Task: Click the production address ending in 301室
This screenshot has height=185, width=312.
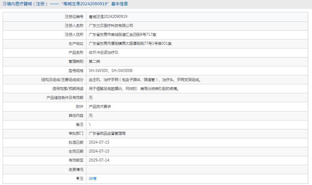Action: (x=130, y=44)
